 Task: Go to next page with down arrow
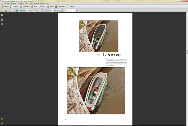pyautogui.click(x=24, y=10)
